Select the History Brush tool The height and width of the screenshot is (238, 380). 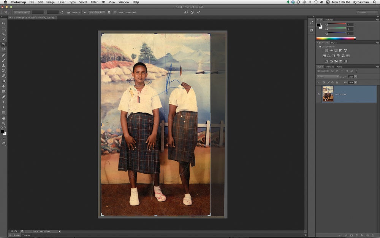pyautogui.click(x=3, y=71)
